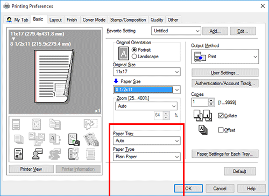Click the offset stack illustration icon
269x196 pixels.
pos(203,130)
